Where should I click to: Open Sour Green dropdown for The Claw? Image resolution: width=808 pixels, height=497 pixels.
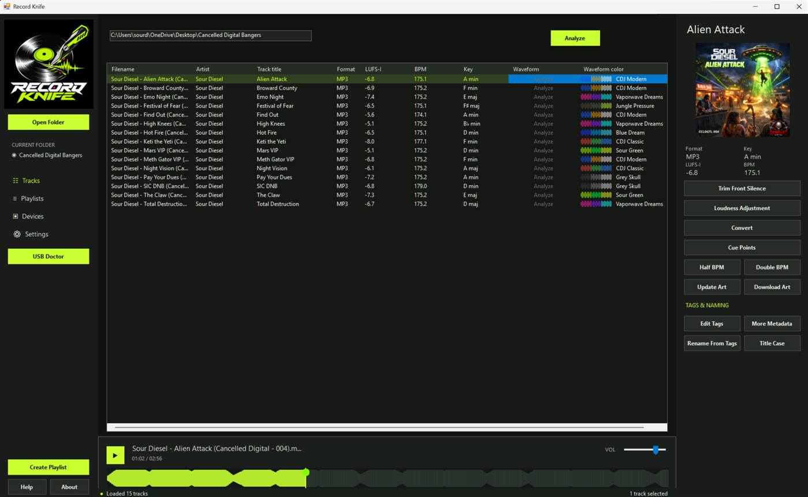(629, 195)
